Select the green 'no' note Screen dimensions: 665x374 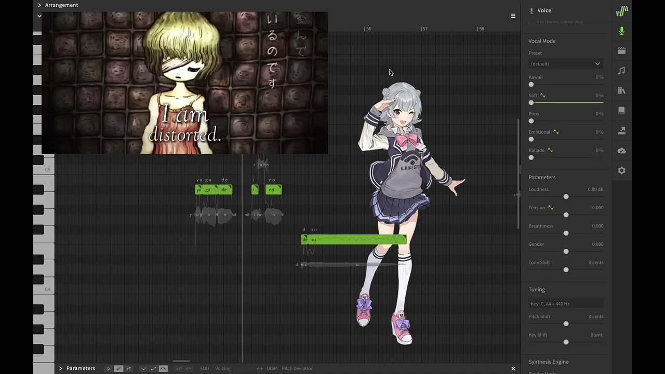[273, 190]
